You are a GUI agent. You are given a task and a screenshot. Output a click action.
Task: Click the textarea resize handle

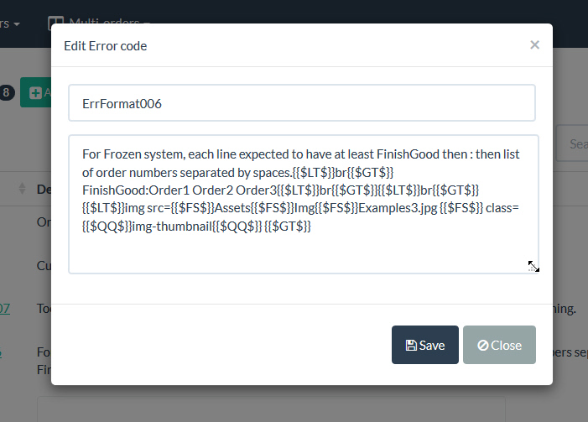coord(533,267)
